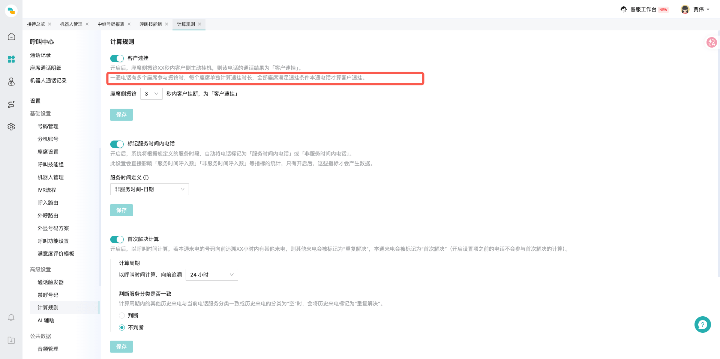
Task: Click the notification bell icon
Action: [x=11, y=318]
